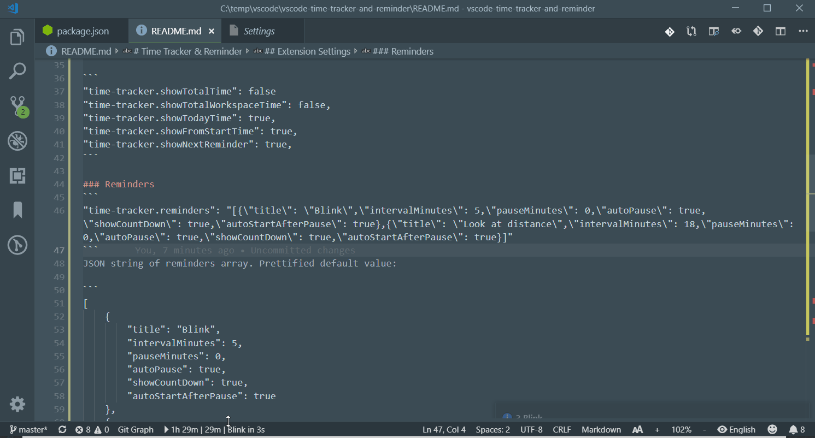The width and height of the screenshot is (815, 438).
Task: Toggle the spell checker eye English item
Action: point(736,429)
